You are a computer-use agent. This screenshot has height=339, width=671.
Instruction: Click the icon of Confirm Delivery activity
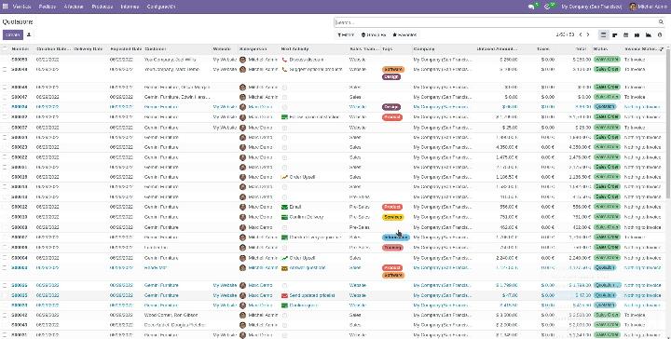click(284, 217)
